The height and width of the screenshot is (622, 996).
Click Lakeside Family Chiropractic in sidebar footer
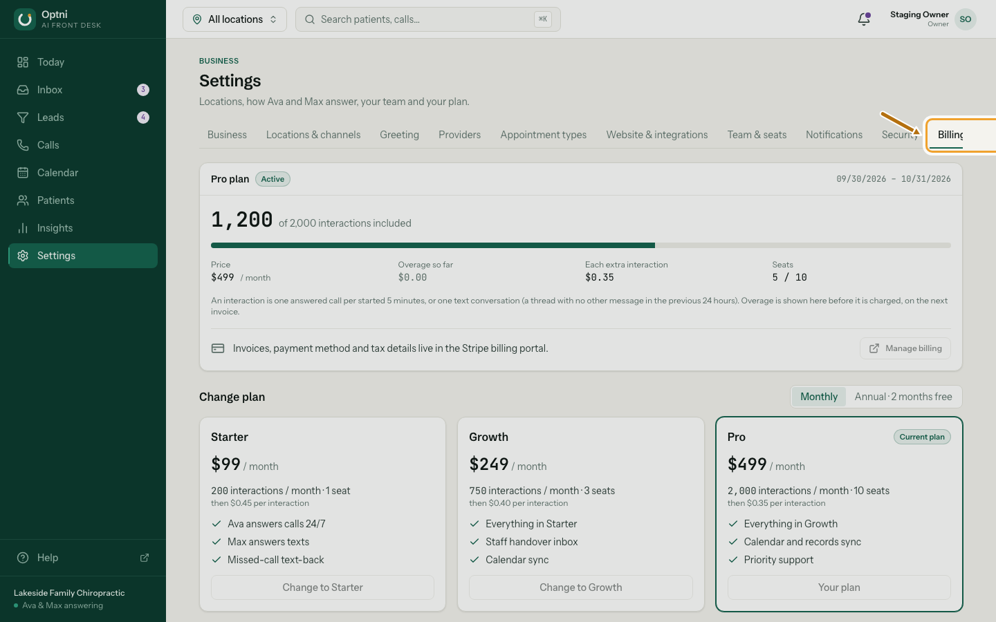(69, 593)
